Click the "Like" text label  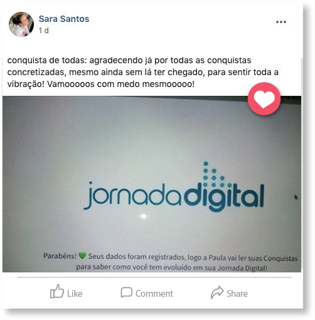click(75, 294)
